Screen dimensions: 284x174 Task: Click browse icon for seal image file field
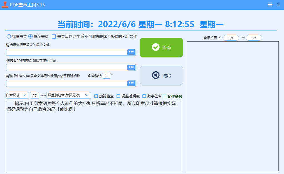click(131, 83)
